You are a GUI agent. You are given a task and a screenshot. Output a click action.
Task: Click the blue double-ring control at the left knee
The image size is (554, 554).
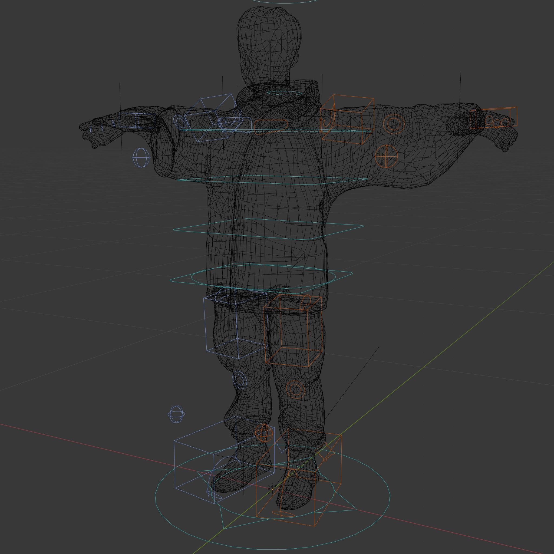239,380
